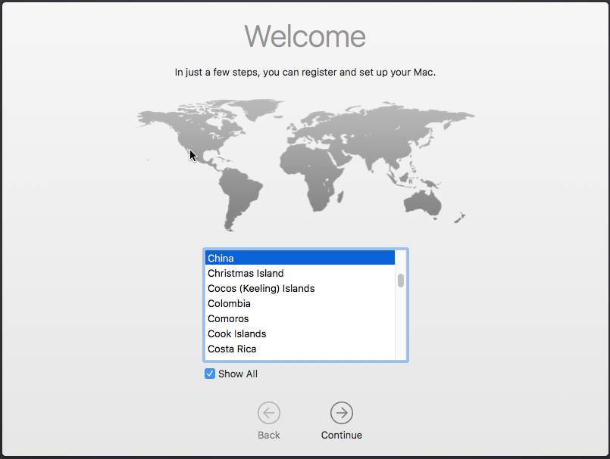610x459 pixels.
Task: Click the Continue text label
Action: [342, 435]
